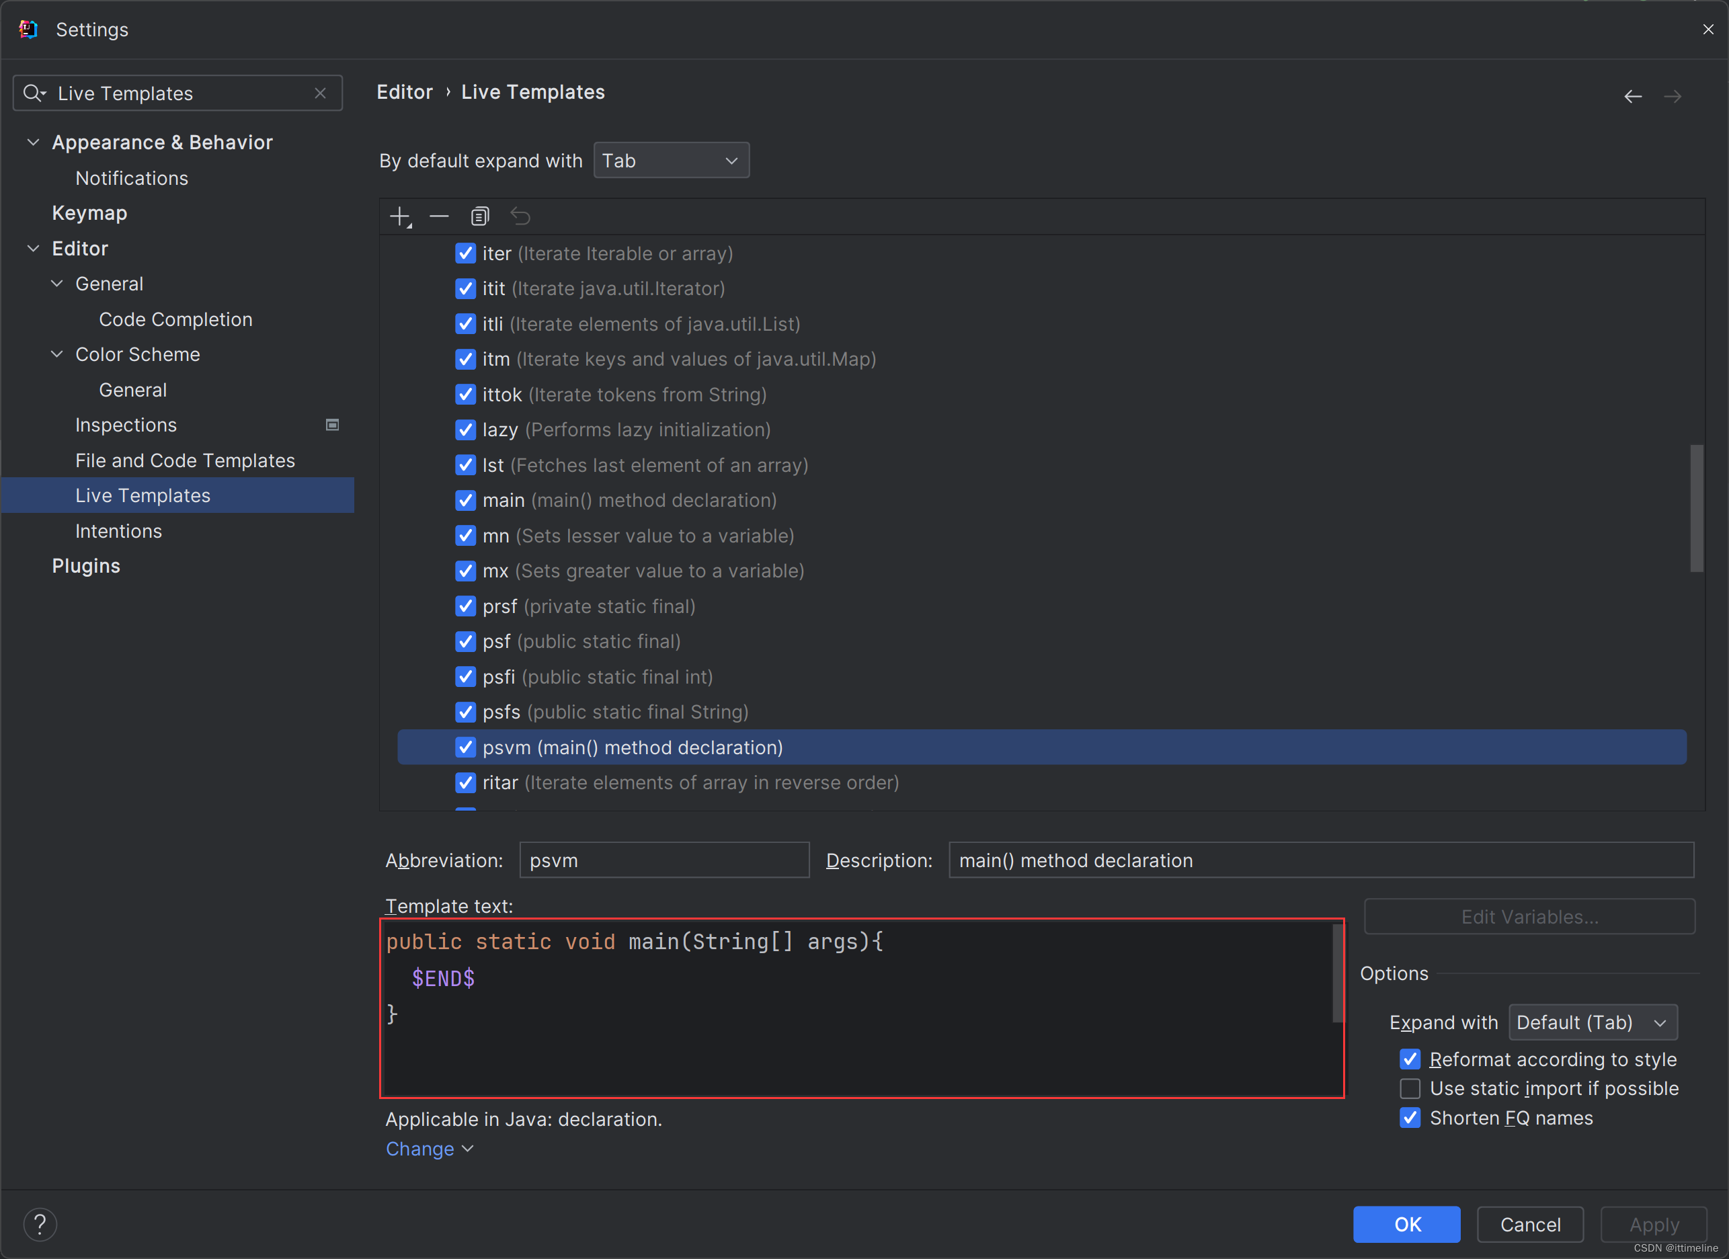The width and height of the screenshot is (1729, 1259).
Task: Click the Cancel button
Action: tap(1530, 1224)
